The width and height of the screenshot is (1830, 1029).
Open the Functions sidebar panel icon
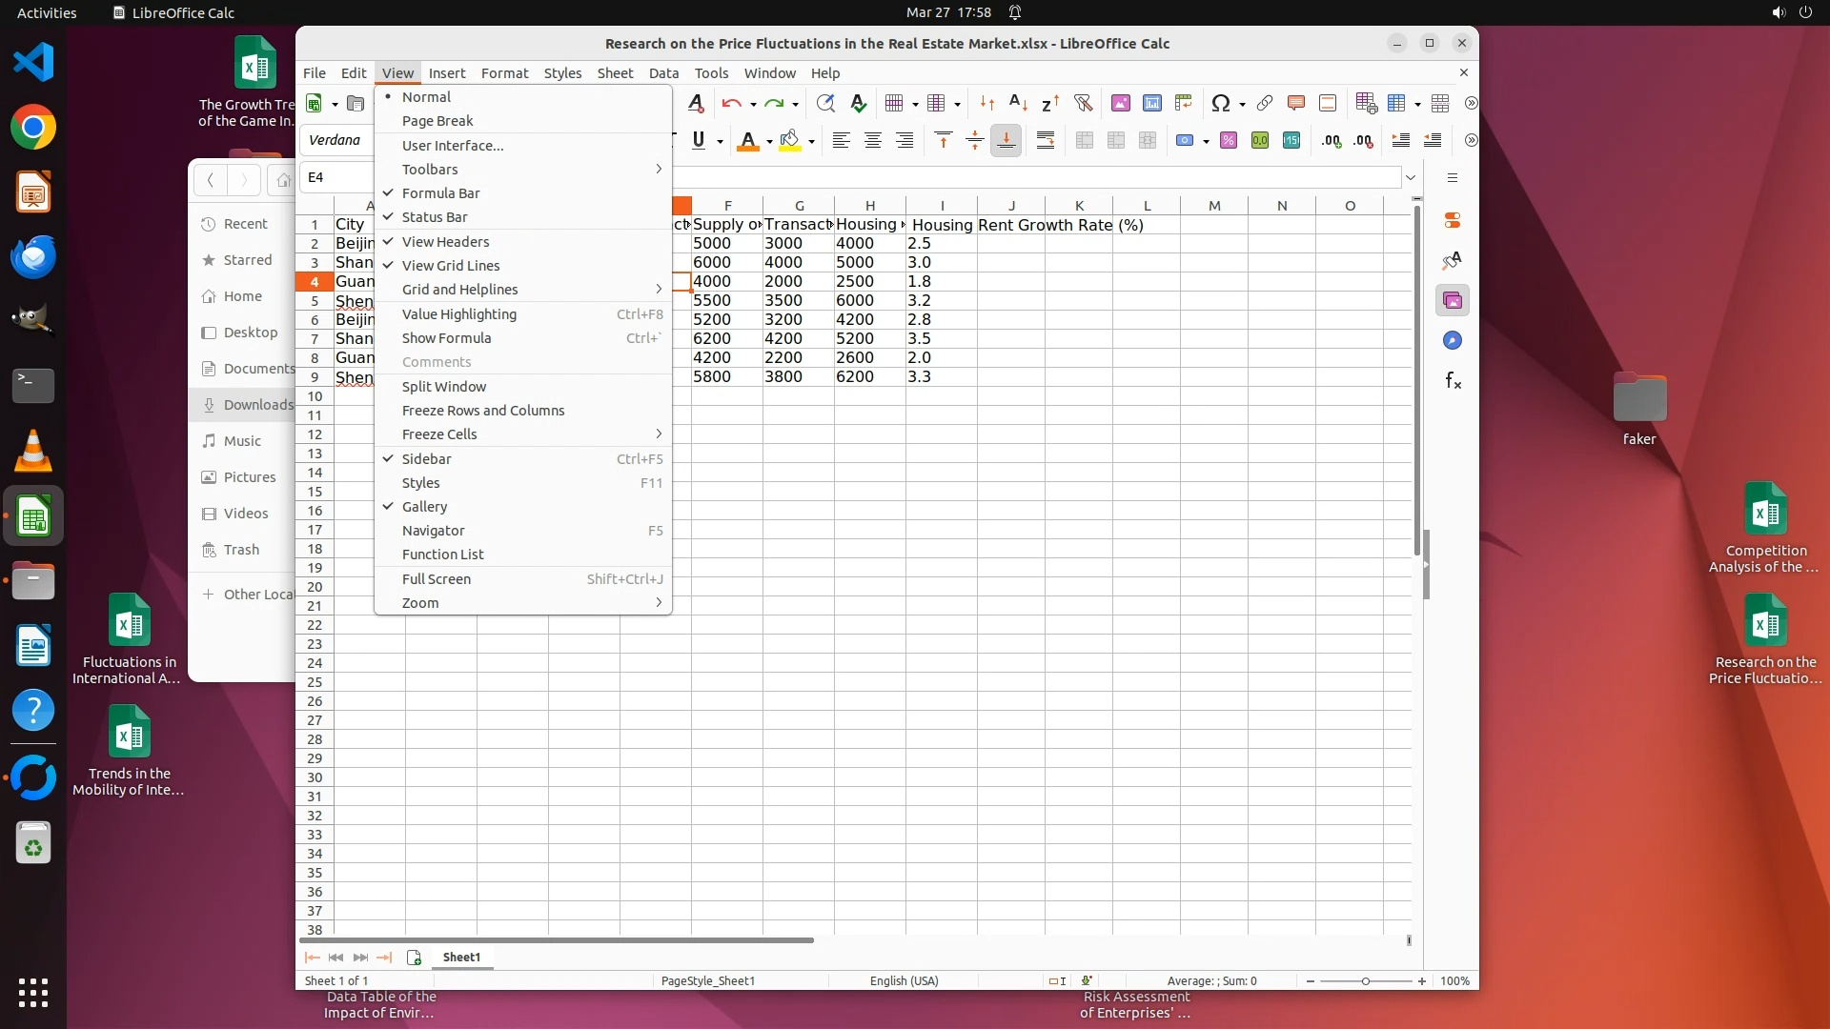click(x=1453, y=381)
